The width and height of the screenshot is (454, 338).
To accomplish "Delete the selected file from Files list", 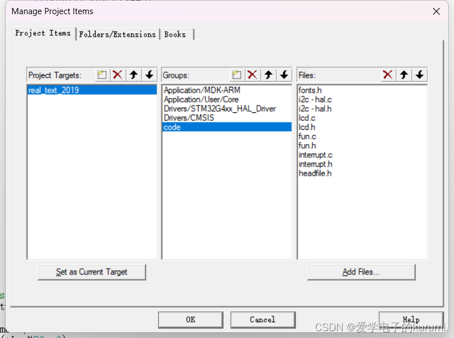I will pos(388,75).
